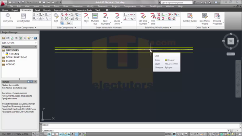The image size is (242, 136).
Task: Switch to the Home ribbon tab
Action: 5,10
